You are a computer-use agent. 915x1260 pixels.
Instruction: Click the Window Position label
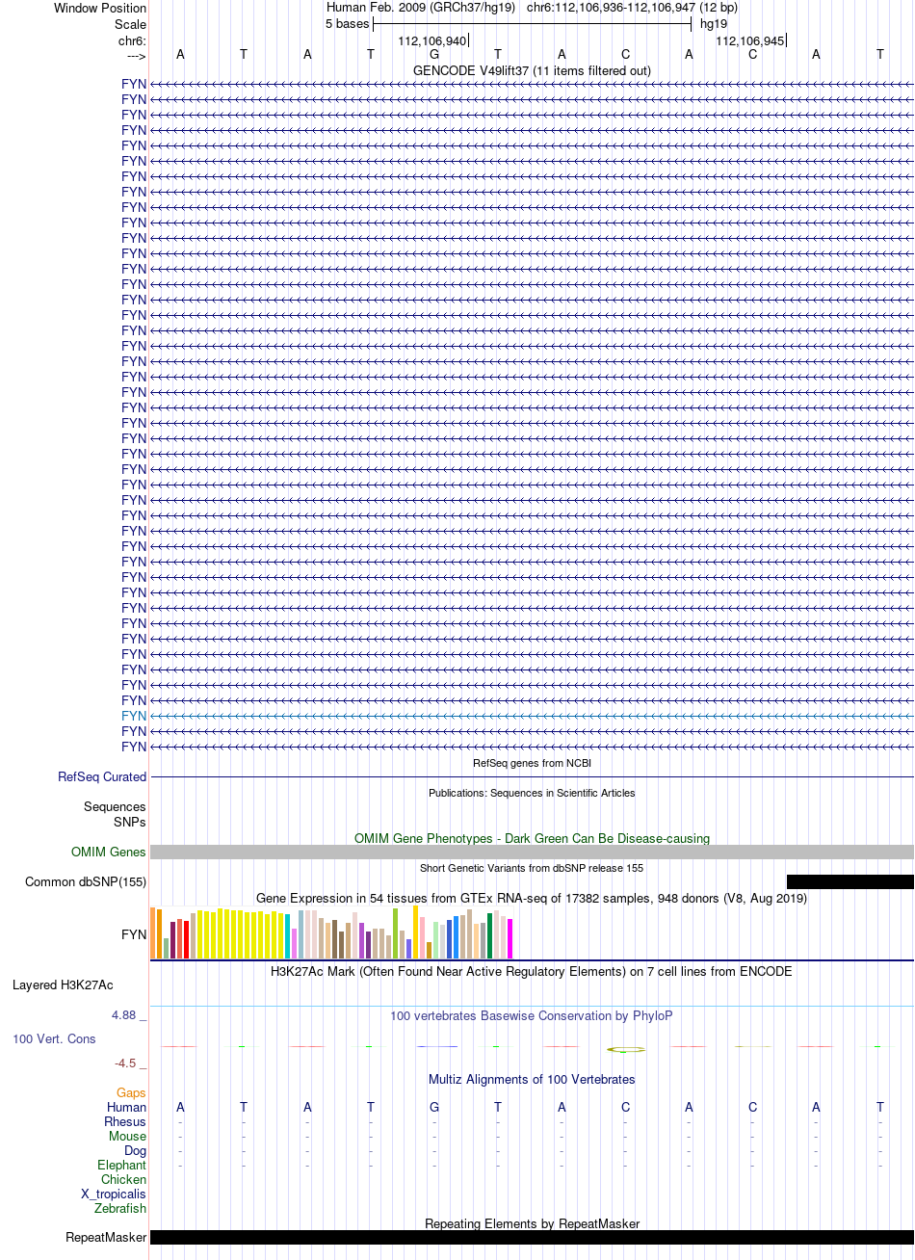pos(100,9)
